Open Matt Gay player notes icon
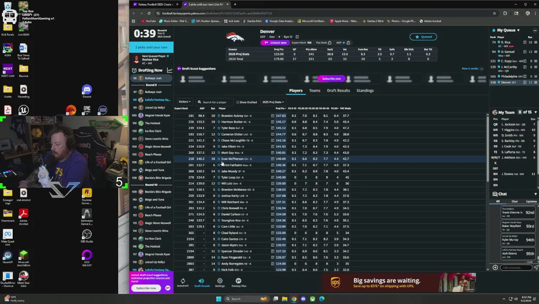The height and width of the screenshot is (304, 539). pyautogui.click(x=272, y=152)
